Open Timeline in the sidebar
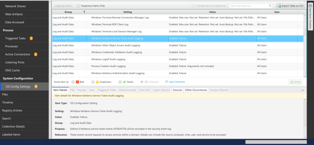Viewport: 314px width, 145px height. (24, 103)
